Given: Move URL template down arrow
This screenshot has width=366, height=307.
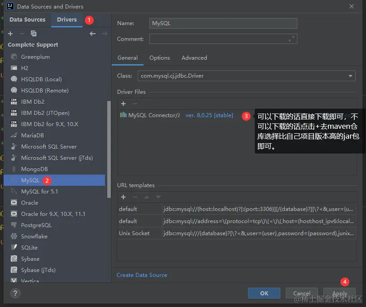Looking at the screenshot, I should pyautogui.click(x=158, y=197).
